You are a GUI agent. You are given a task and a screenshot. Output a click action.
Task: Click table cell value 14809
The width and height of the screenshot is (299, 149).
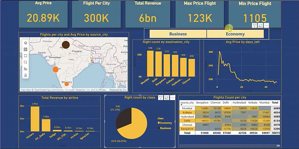[x=227, y=108]
